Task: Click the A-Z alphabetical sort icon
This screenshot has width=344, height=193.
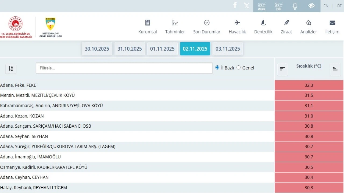Action: (11, 69)
